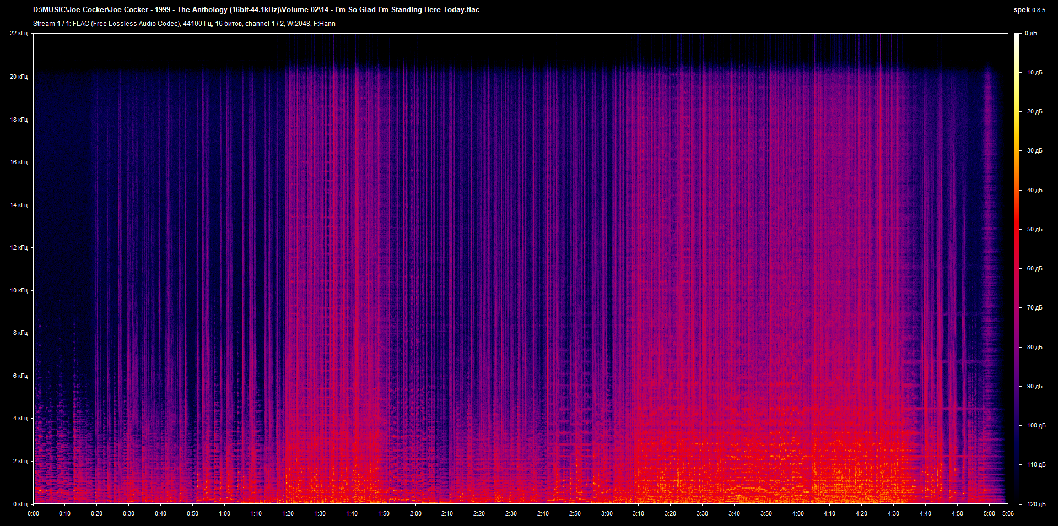The width and height of the screenshot is (1058, 526).
Task: Click the 2 кГц frequency axis label
Action: pos(20,461)
